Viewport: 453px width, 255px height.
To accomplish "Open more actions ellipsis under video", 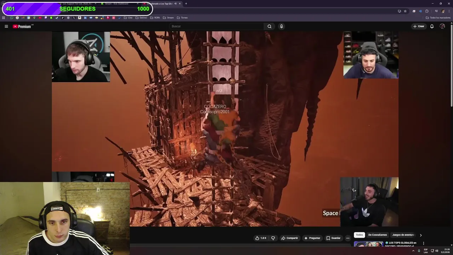I will pos(348,238).
